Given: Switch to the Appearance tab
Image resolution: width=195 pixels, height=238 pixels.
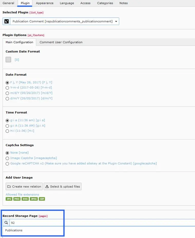Looking at the screenshot, I should (45, 3).
